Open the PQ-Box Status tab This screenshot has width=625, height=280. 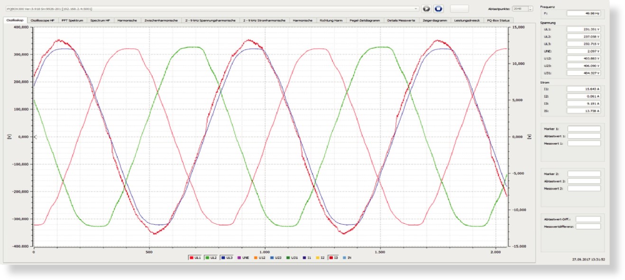pyautogui.click(x=498, y=20)
